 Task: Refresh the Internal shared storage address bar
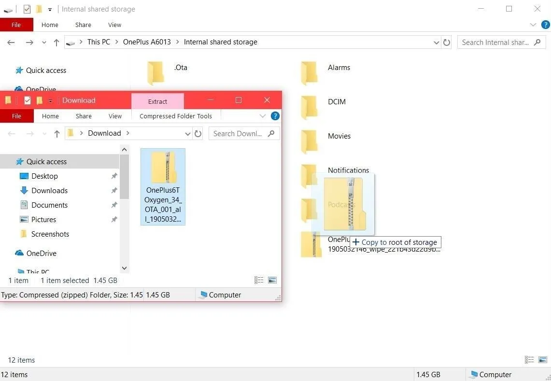[447, 42]
